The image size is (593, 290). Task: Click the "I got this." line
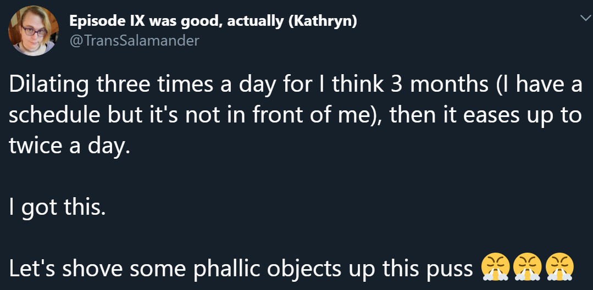pos(57,207)
